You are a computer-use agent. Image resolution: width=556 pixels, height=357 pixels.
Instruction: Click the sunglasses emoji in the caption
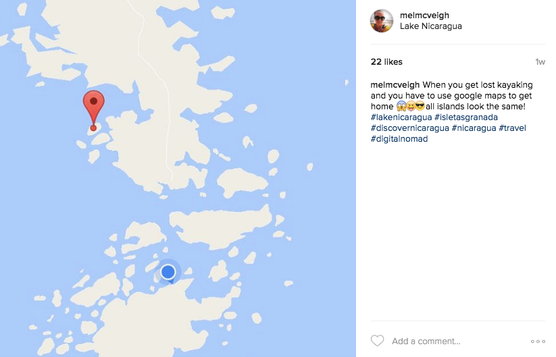(420, 106)
